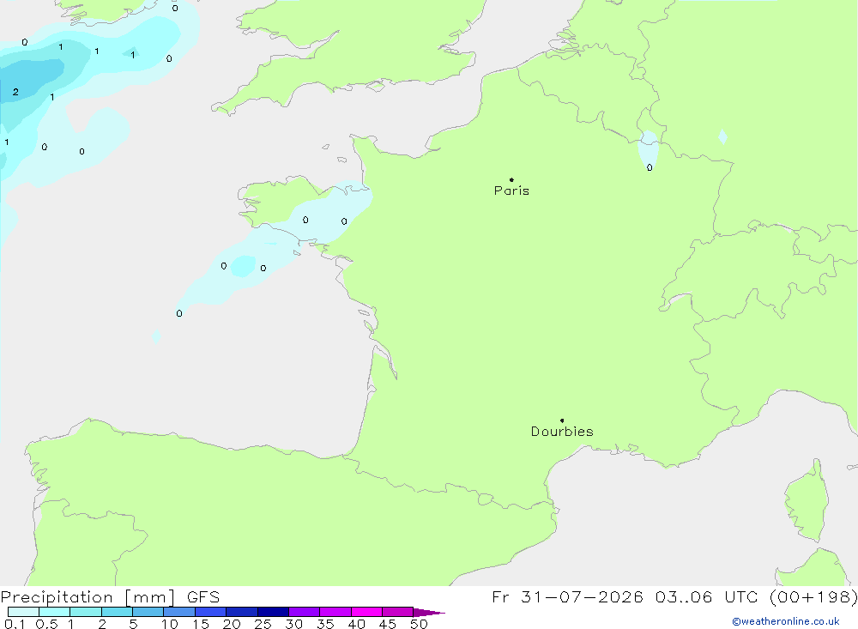Click the "2" precipitation value on the map
Screen dimensions: 858x629
coord(15,92)
